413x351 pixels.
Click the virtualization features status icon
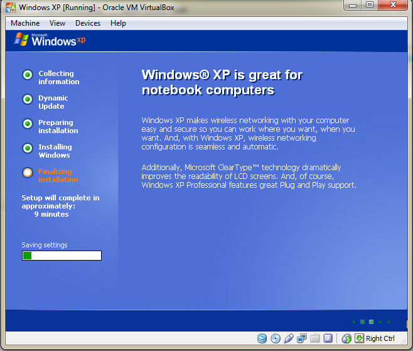point(328,338)
